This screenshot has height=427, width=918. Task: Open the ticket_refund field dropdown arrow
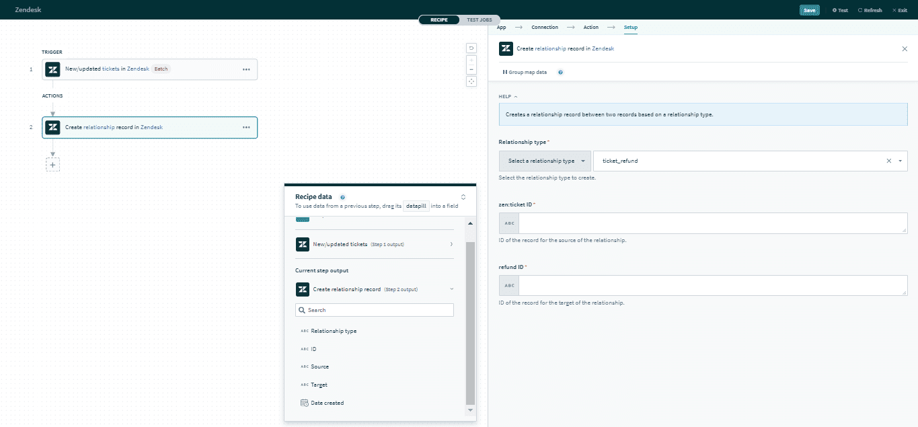click(x=900, y=161)
